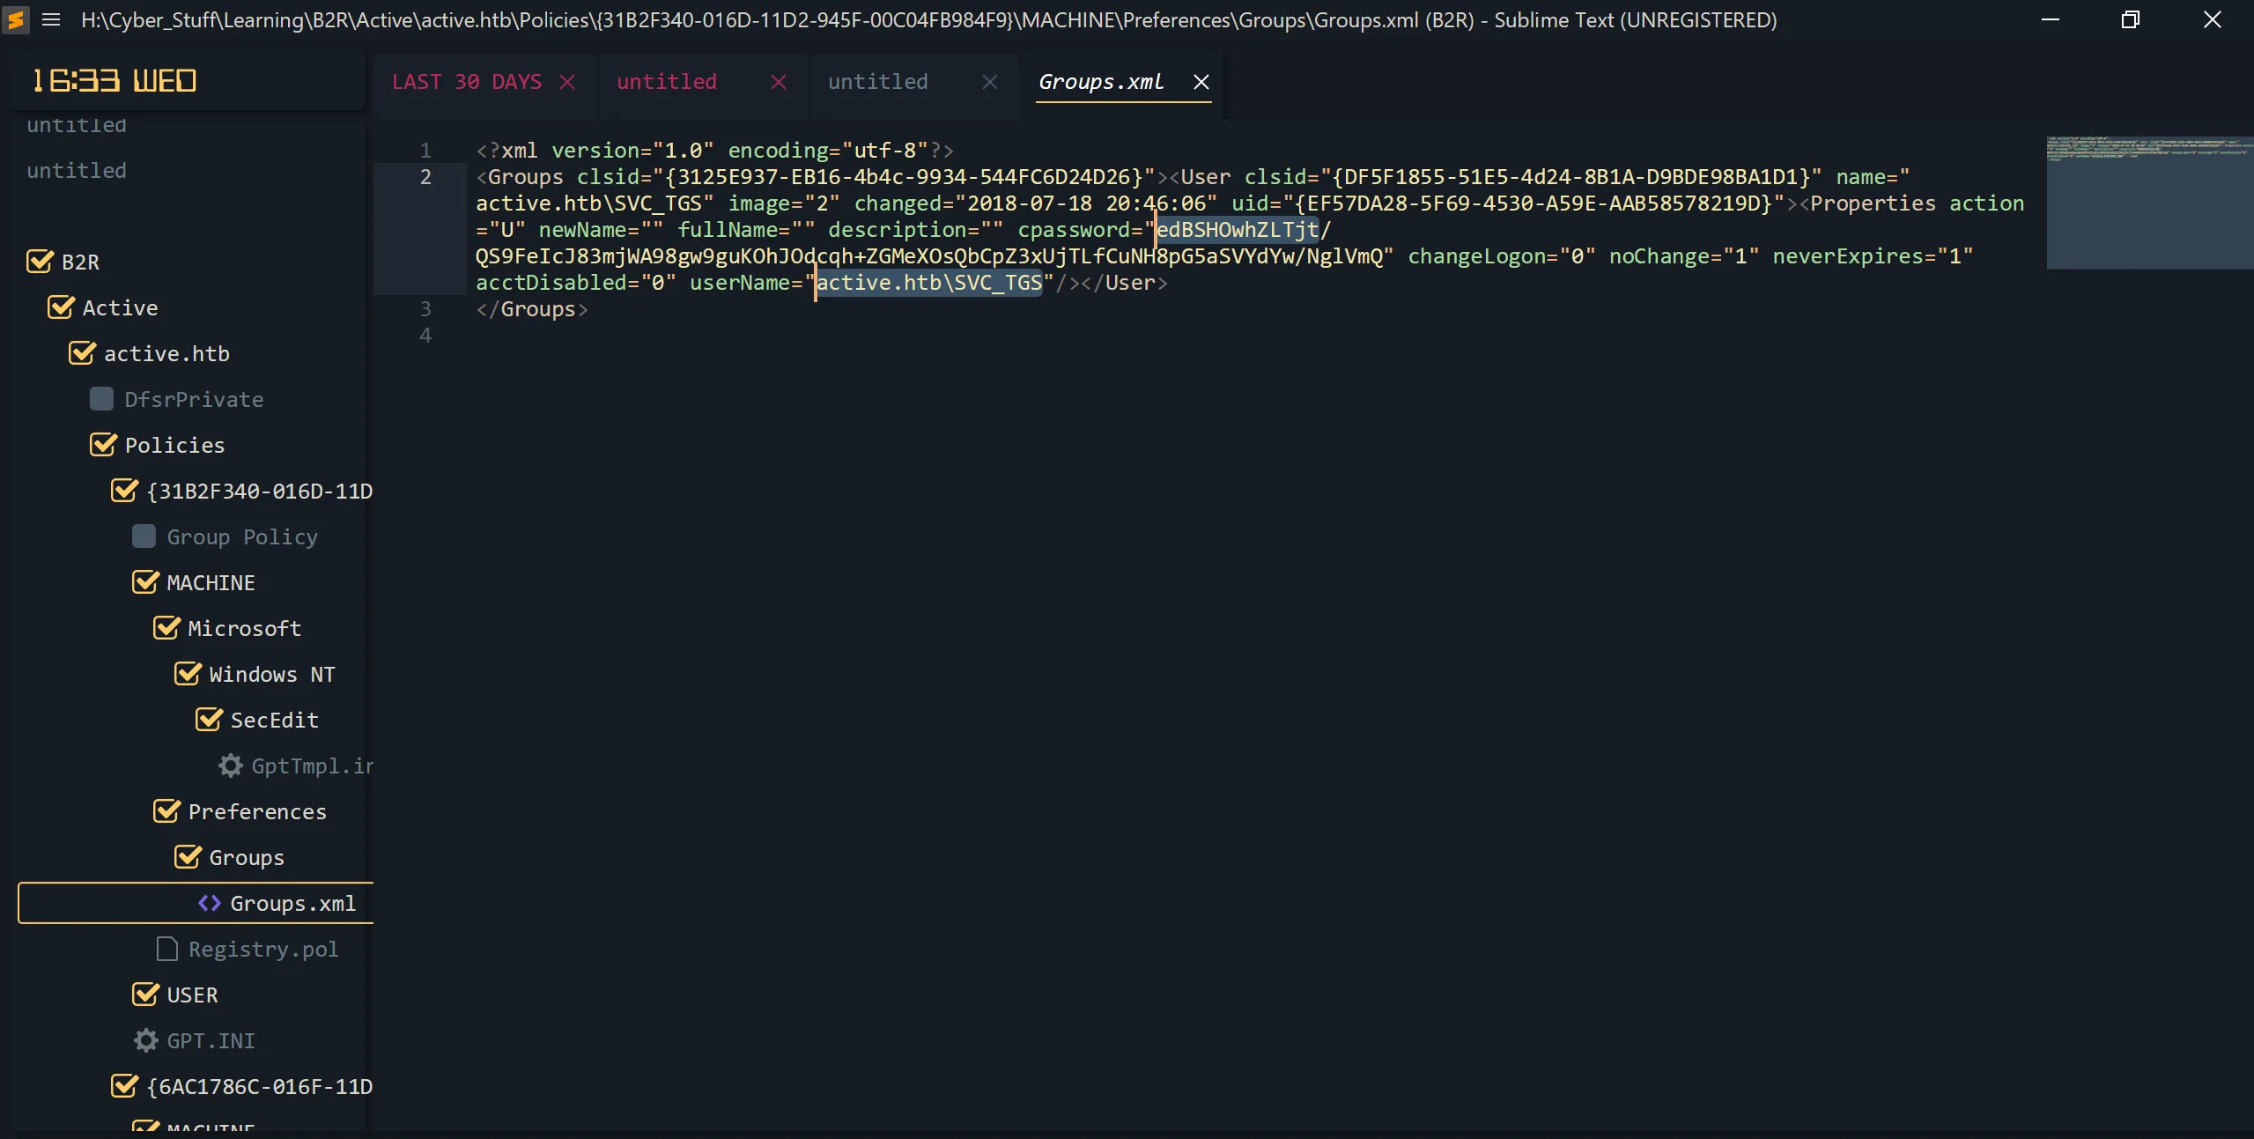
Task: Close the Groups.xml tab
Action: point(1201,82)
